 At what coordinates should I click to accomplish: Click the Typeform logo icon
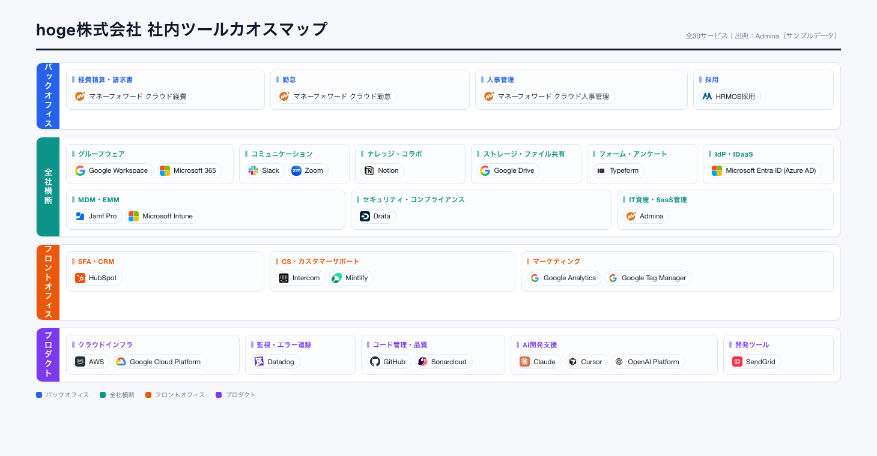coord(601,170)
